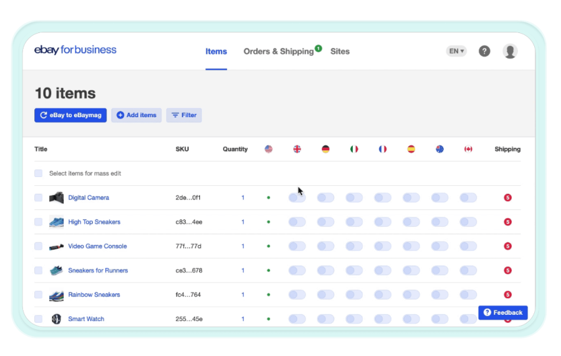Enable UK toggle for Smart Watch
The width and height of the screenshot is (561, 356).
point(297,319)
